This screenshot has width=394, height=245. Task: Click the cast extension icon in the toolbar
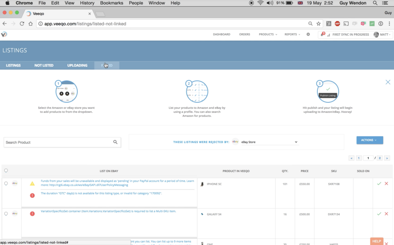tap(346, 24)
